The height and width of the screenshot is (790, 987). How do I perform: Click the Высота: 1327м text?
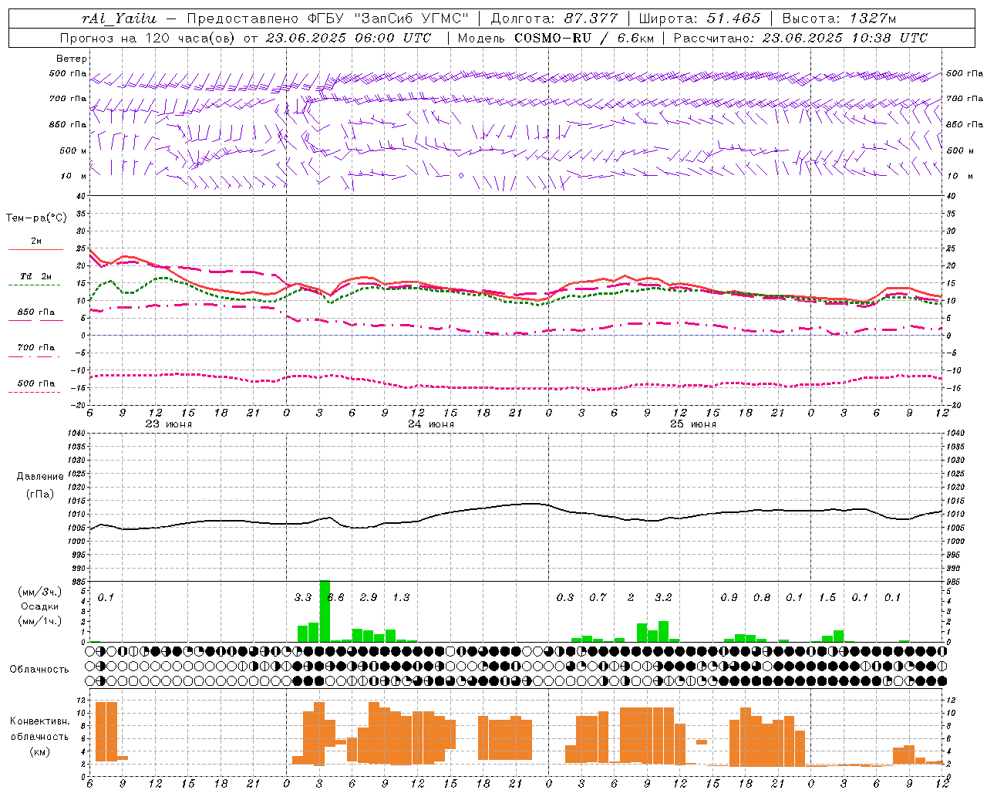839,19
